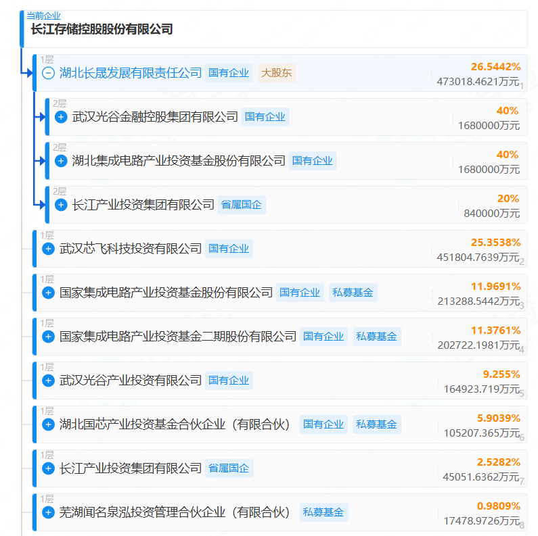This screenshot has height=536, width=538.
Task: Click the 213288.5442万元 amount
Action: coord(478,301)
